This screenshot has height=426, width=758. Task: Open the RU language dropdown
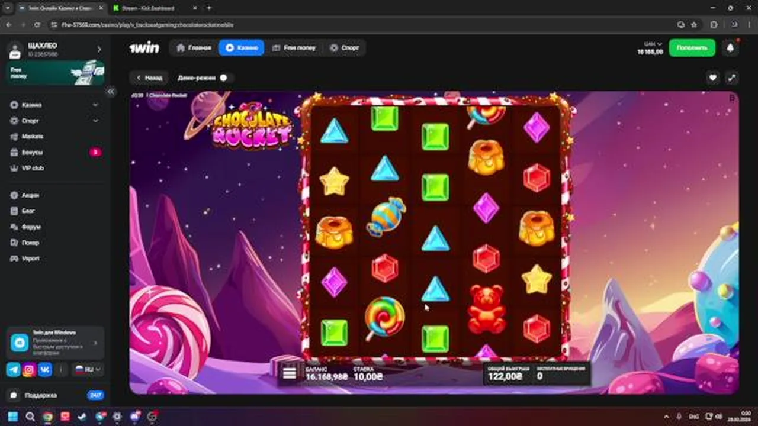click(88, 370)
